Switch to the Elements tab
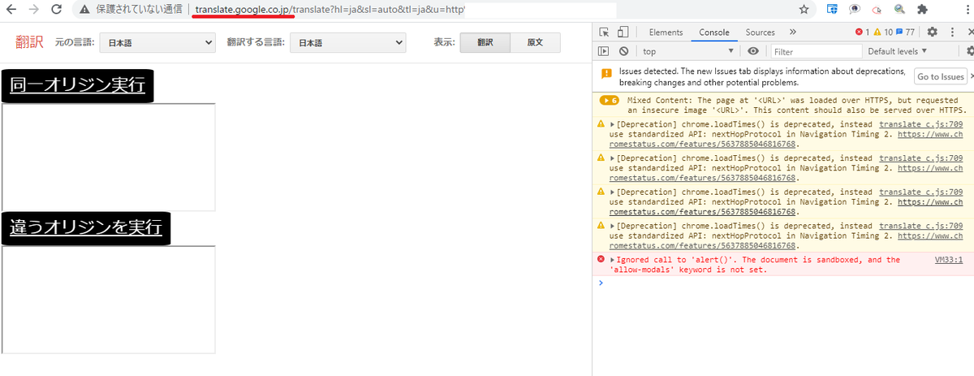974x376 pixels. [x=666, y=32]
